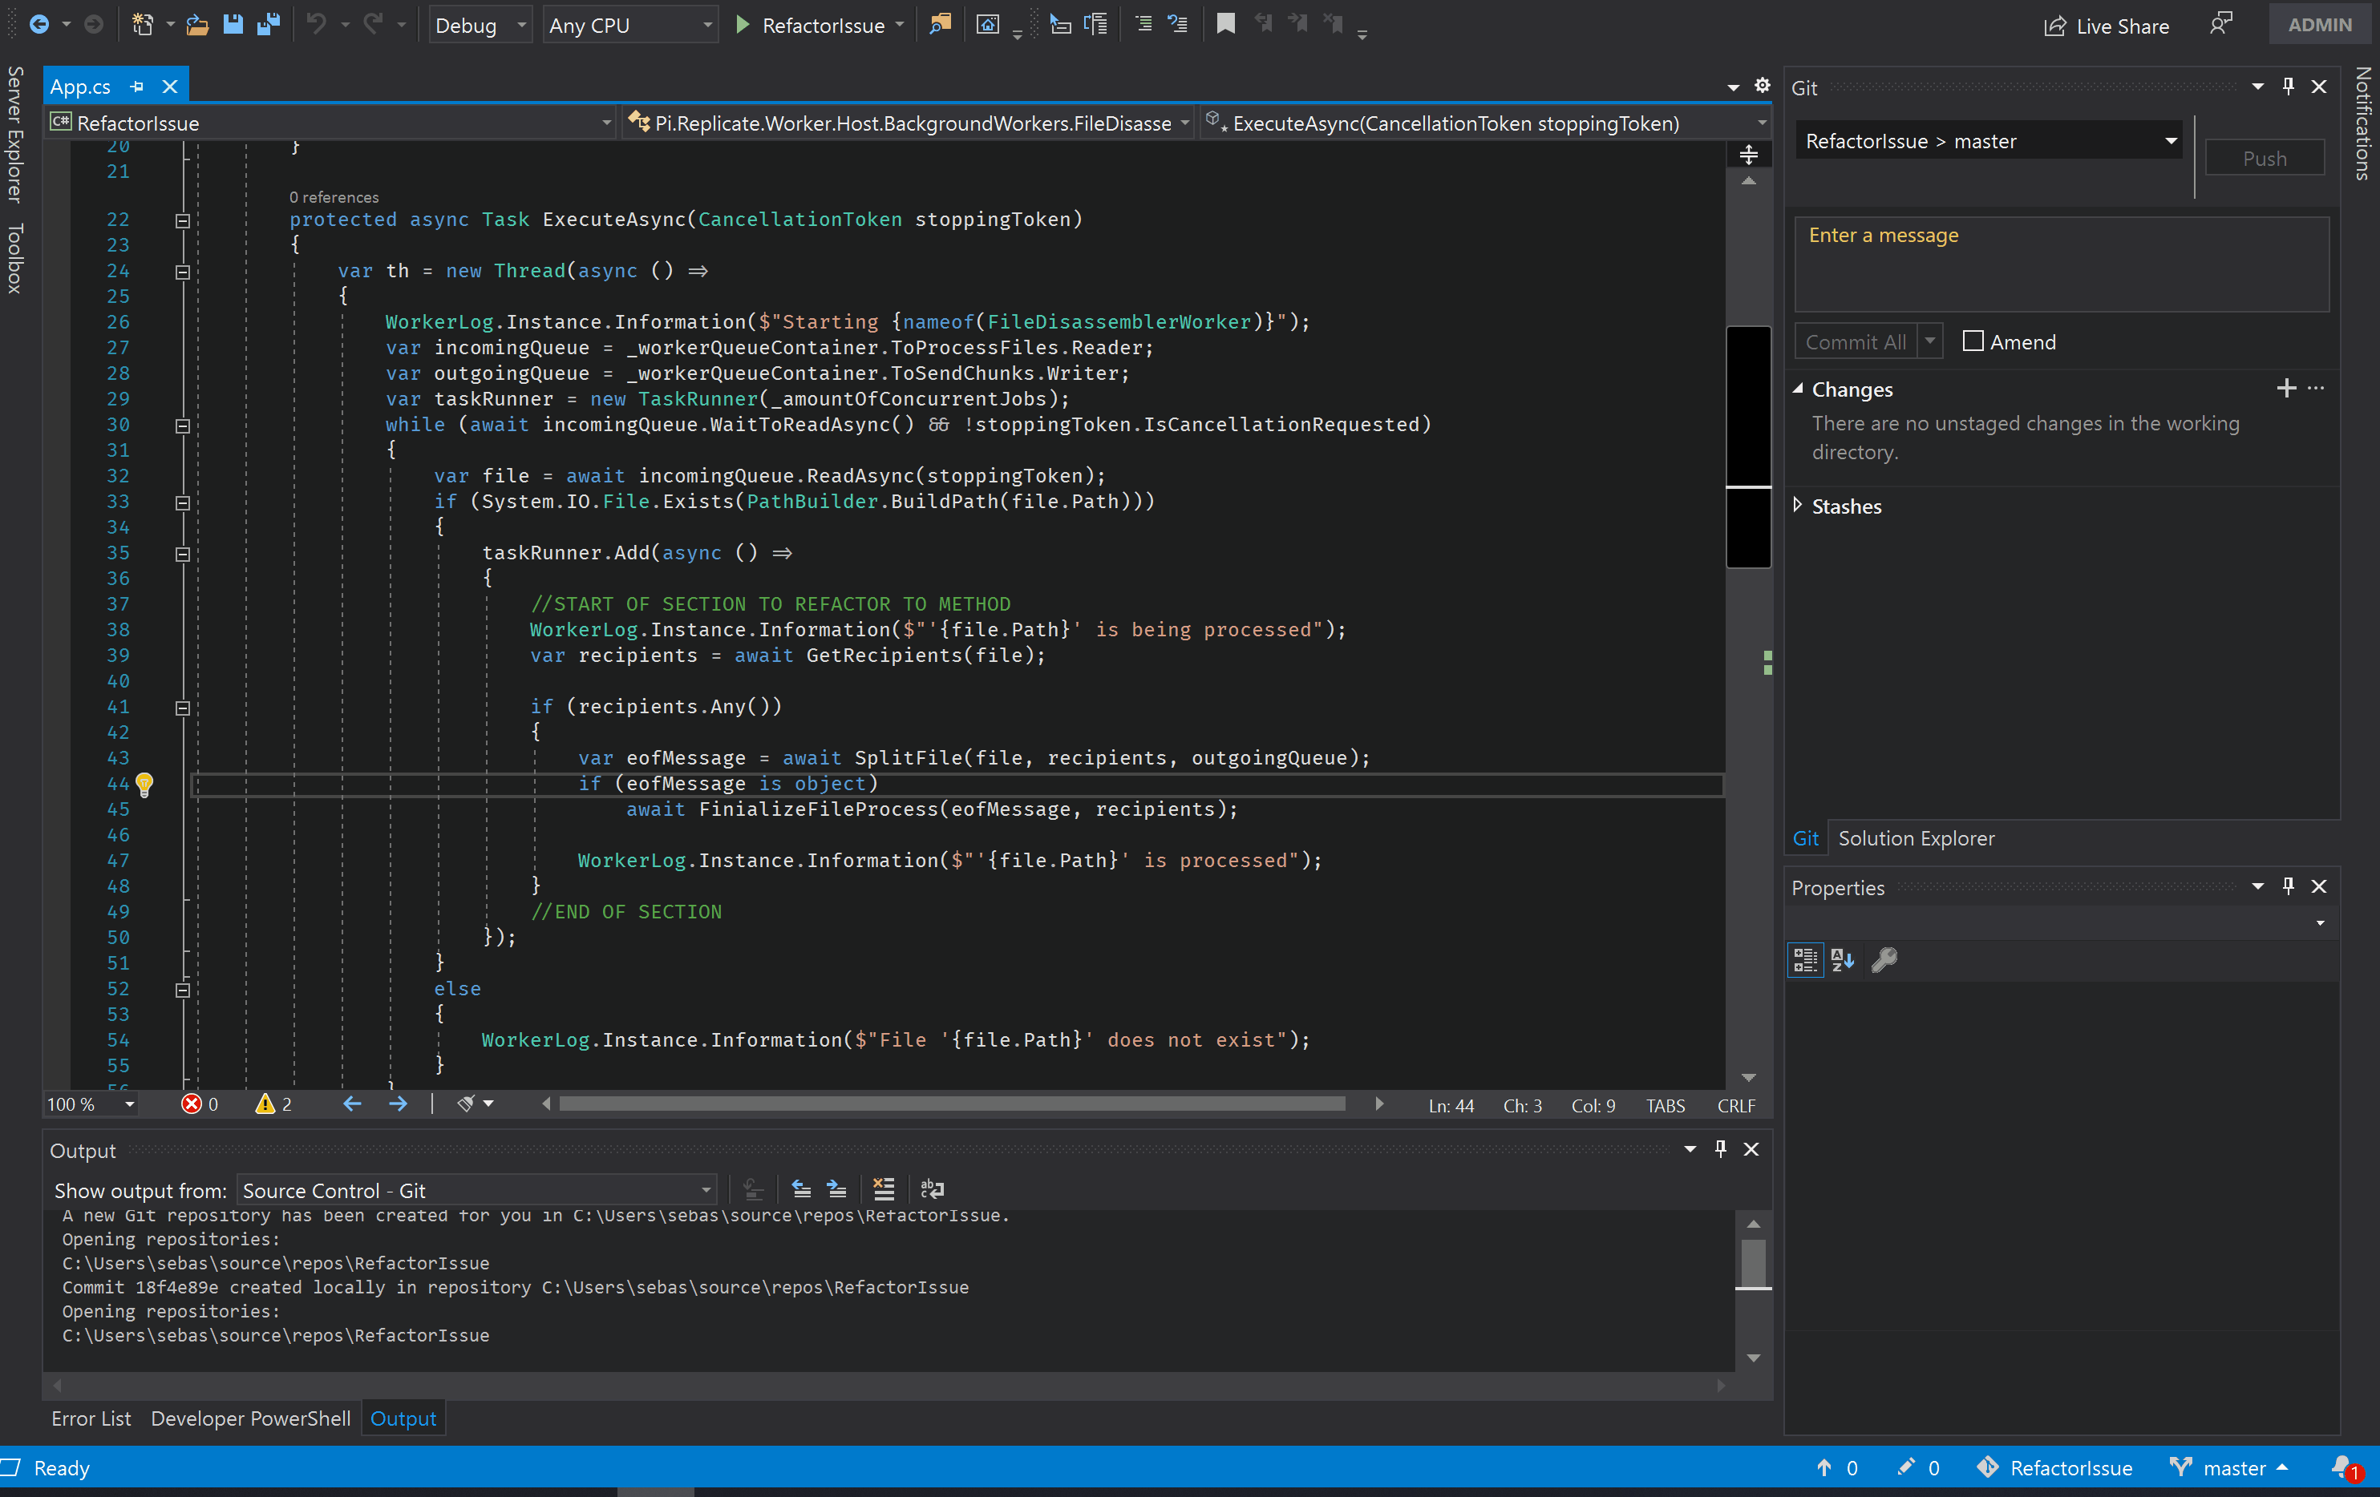This screenshot has width=2380, height=1497.
Task: Collapse the Changes section in Git panel
Action: (1798, 389)
